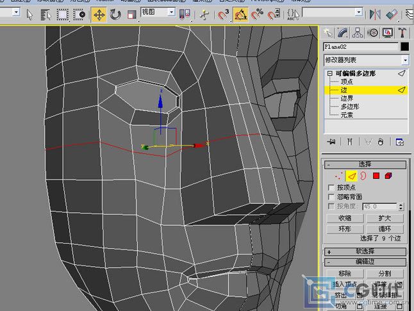Click the Plane02 object name field

pyautogui.click(x=361, y=47)
